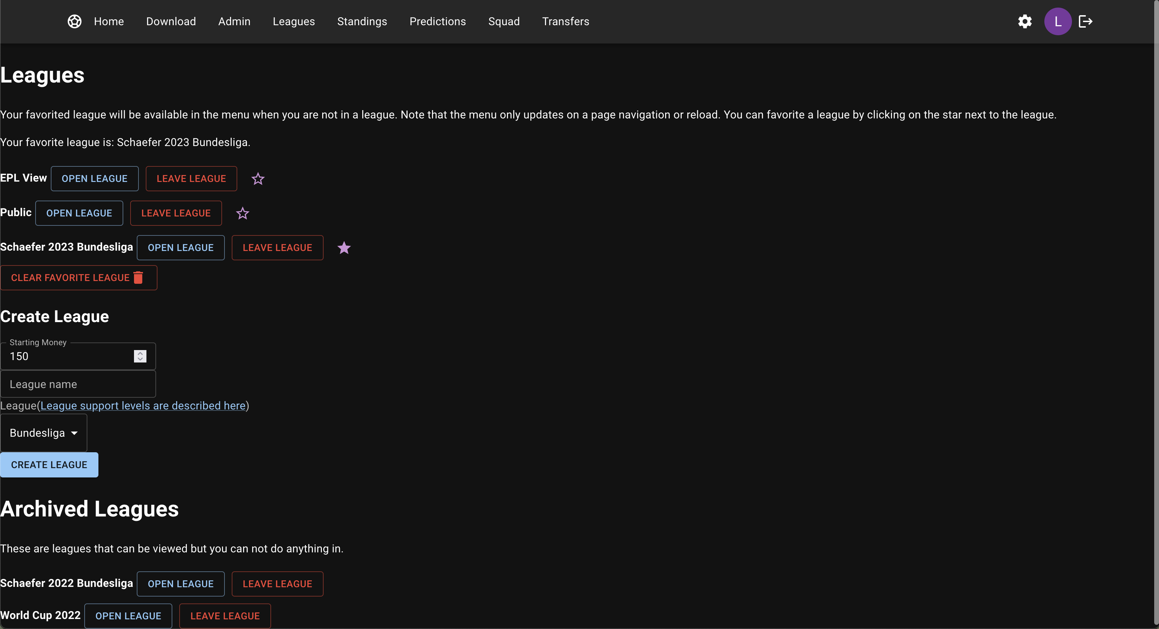This screenshot has width=1159, height=629.
Task: Adjust the Starting Money value field
Action: click(140, 356)
